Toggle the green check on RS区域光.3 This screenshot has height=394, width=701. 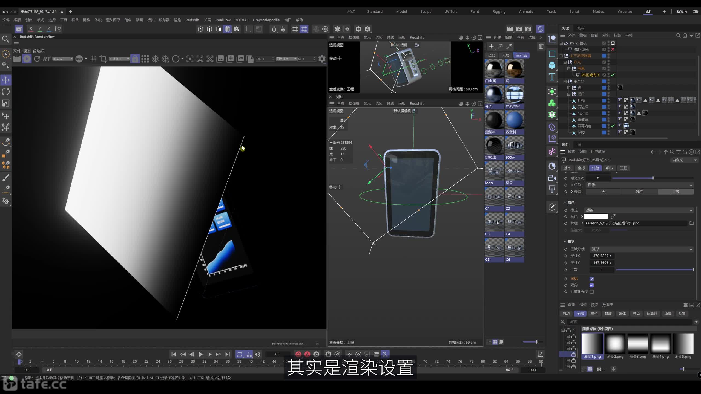(x=613, y=75)
